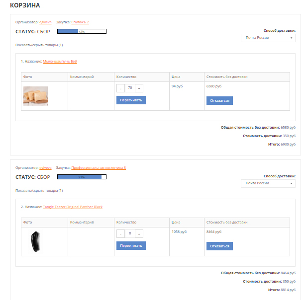The height and width of the screenshot is (300, 306).
Task: Open Профессиональная косметика 8 purchase link
Action: pyautogui.click(x=99, y=167)
